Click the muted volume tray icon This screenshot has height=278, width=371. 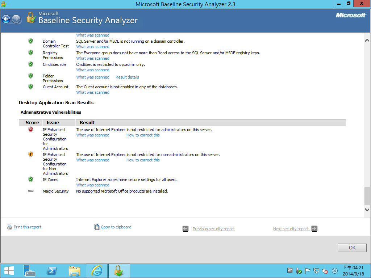[325, 271]
